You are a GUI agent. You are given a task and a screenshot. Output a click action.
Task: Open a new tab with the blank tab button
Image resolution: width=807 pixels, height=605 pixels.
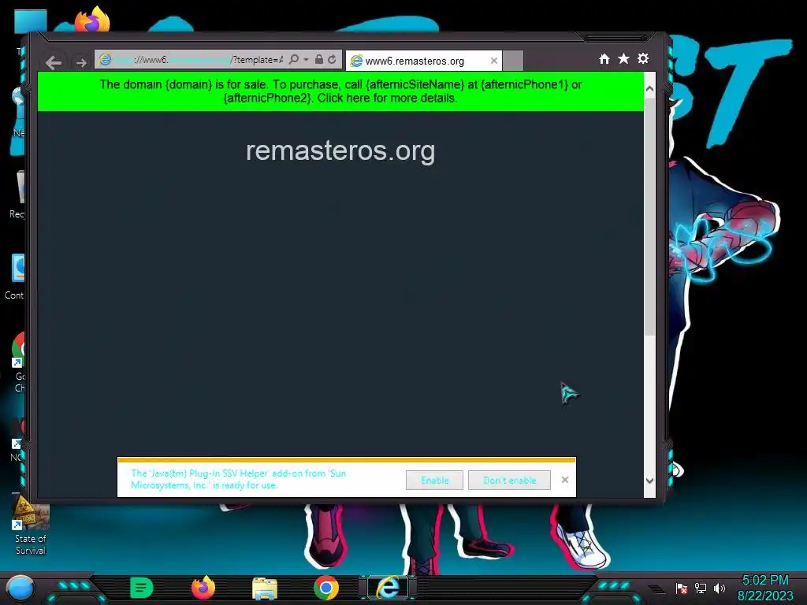point(513,61)
